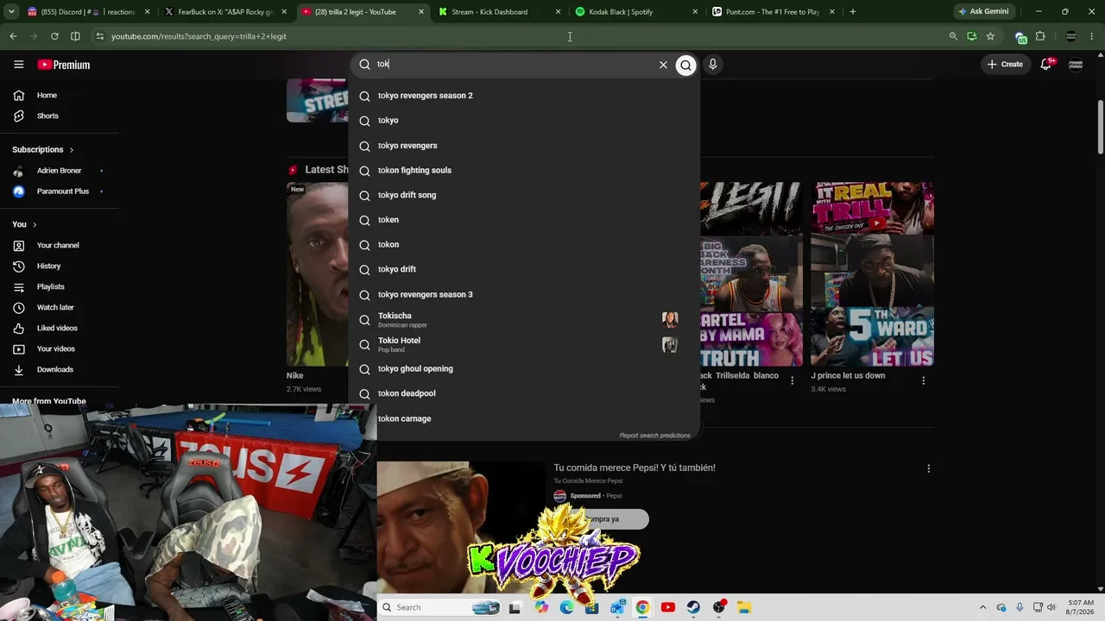Select suggestion 'tokyo ghoul opening'

524,368
